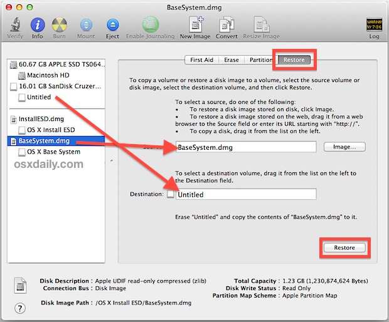
Task: Click the Disk Image Path value text
Action: (144, 303)
